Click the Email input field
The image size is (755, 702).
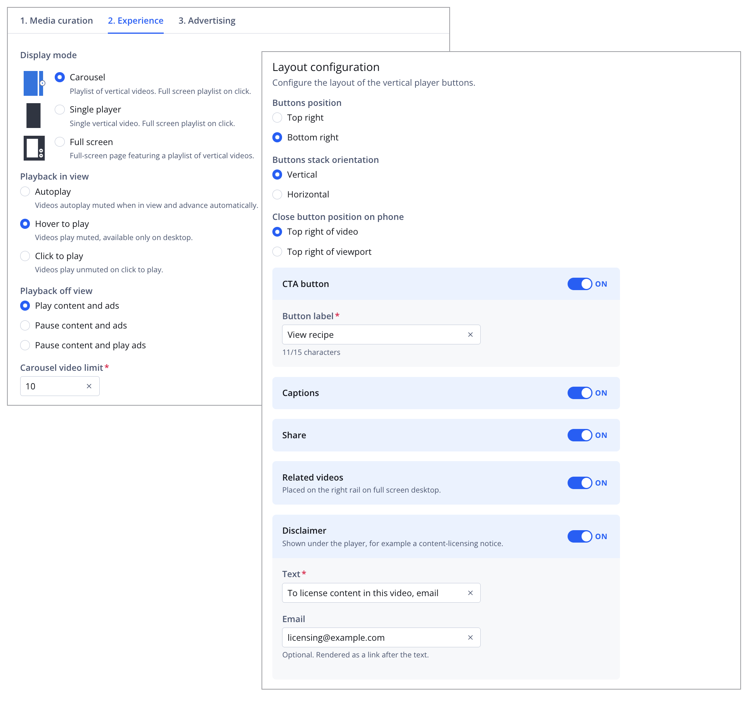click(x=381, y=638)
